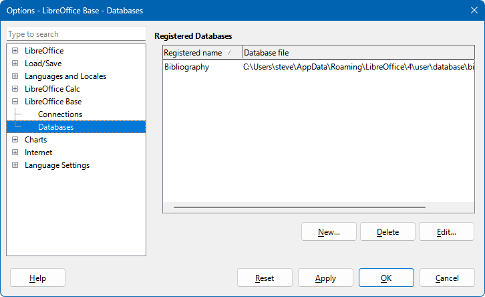Expand the Charts tree node
The height and width of the screenshot is (297, 485).
coord(15,140)
